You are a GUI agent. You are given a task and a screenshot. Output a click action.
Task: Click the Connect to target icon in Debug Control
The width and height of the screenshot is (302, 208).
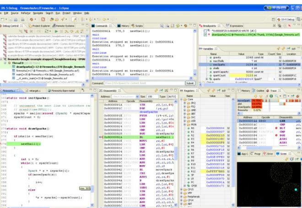coord(21,31)
